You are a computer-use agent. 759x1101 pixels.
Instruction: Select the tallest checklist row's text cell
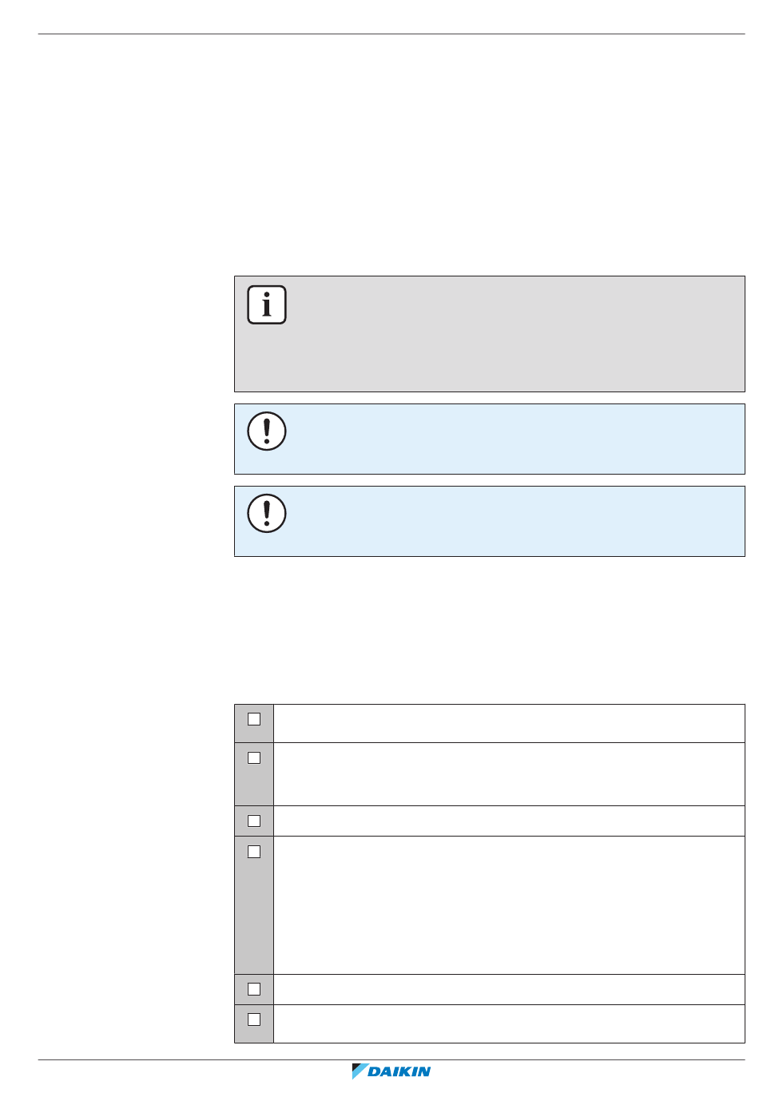[509, 905]
